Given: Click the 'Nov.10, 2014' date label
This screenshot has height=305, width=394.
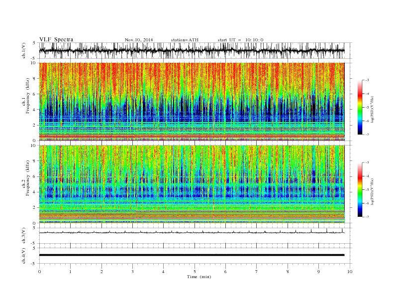Looking at the screenshot, I should pos(139,40).
